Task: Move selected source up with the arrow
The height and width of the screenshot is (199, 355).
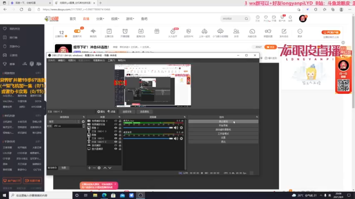Action: click(105, 168)
